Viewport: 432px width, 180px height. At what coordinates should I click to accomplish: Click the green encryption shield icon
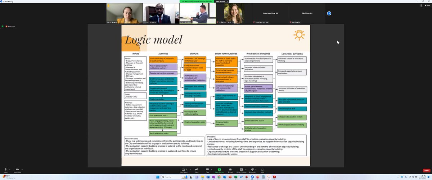click(x=2, y=26)
